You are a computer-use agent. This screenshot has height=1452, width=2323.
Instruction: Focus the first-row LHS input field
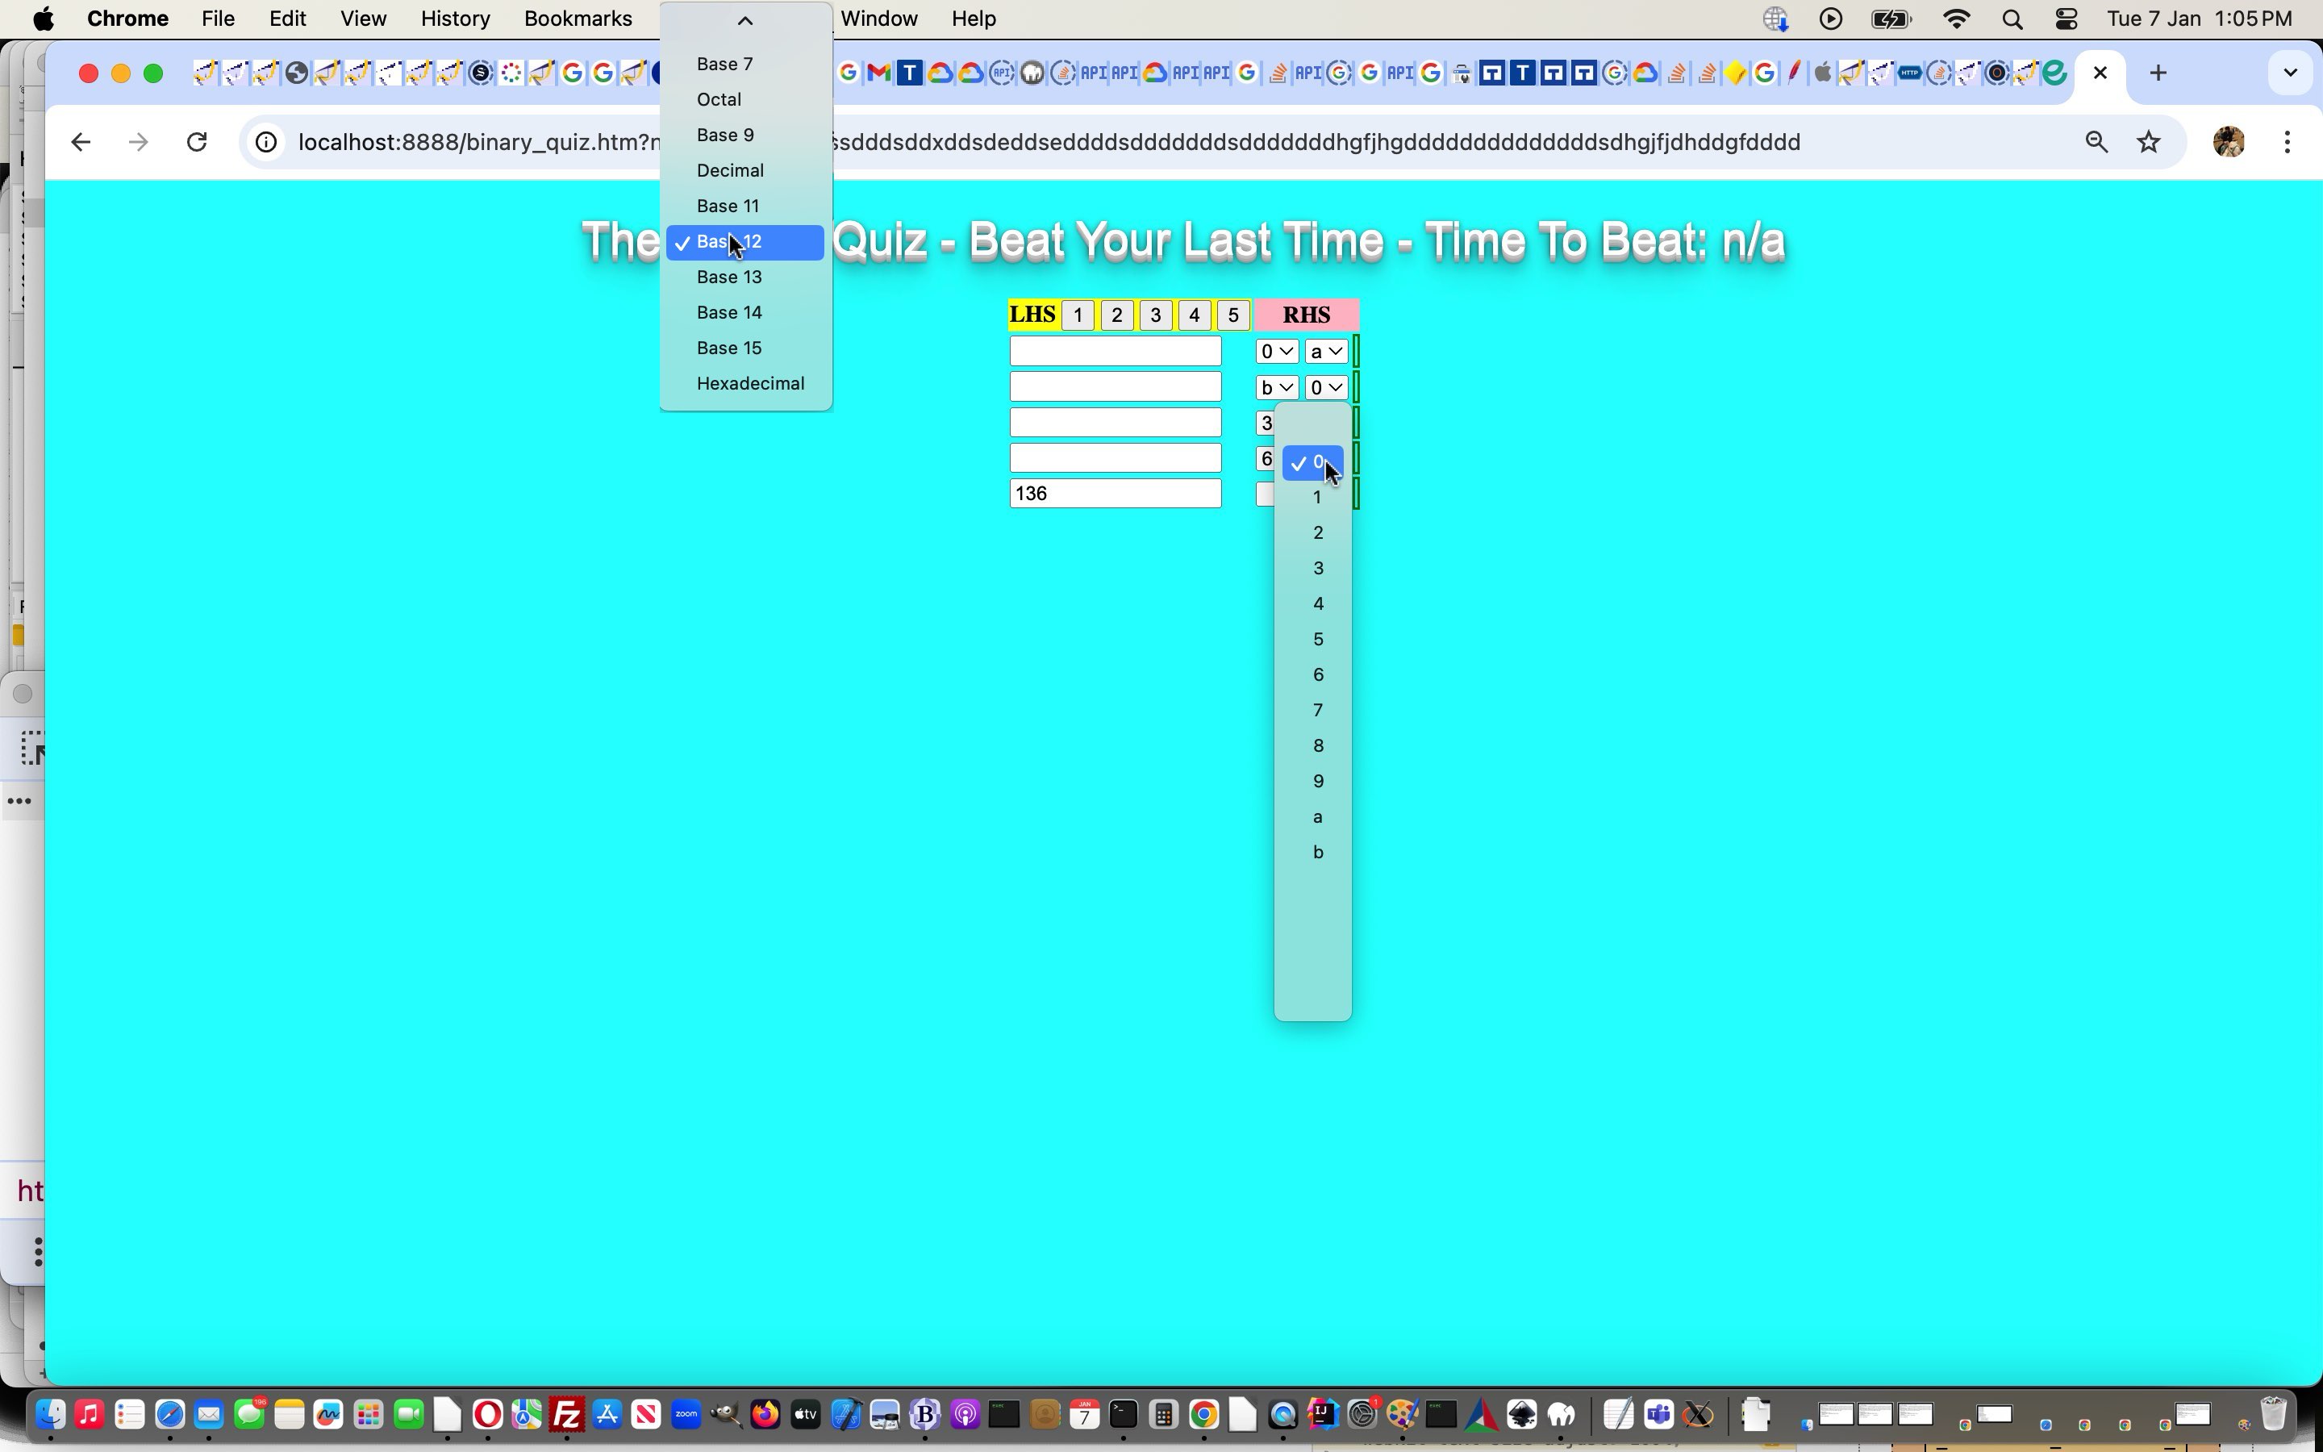tap(1116, 352)
